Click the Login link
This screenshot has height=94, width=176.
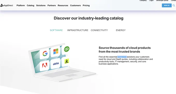pos(151,1)
